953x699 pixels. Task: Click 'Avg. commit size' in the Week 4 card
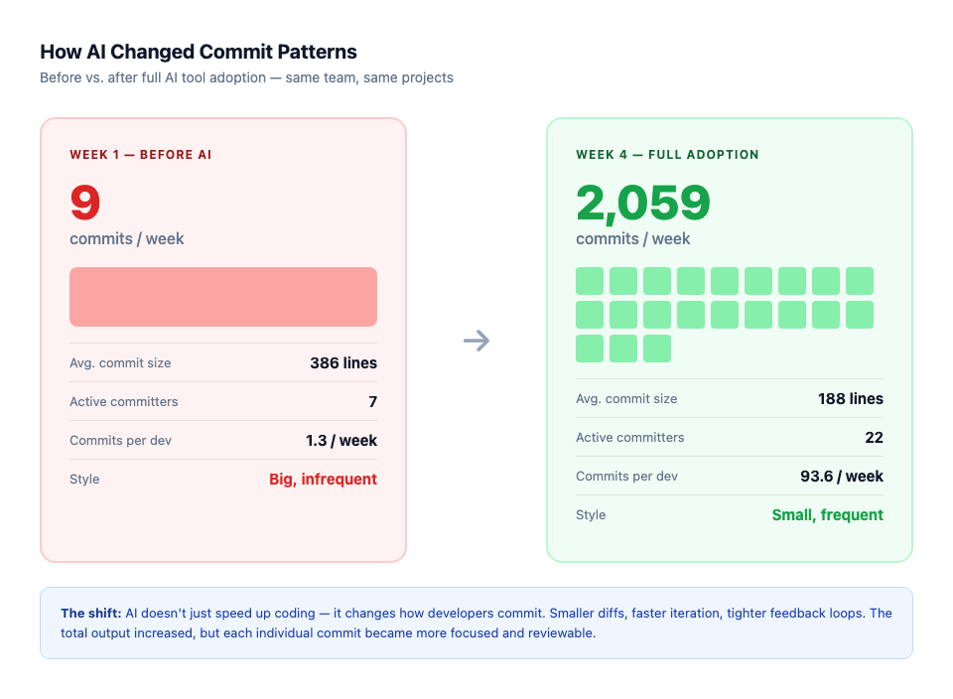click(626, 399)
